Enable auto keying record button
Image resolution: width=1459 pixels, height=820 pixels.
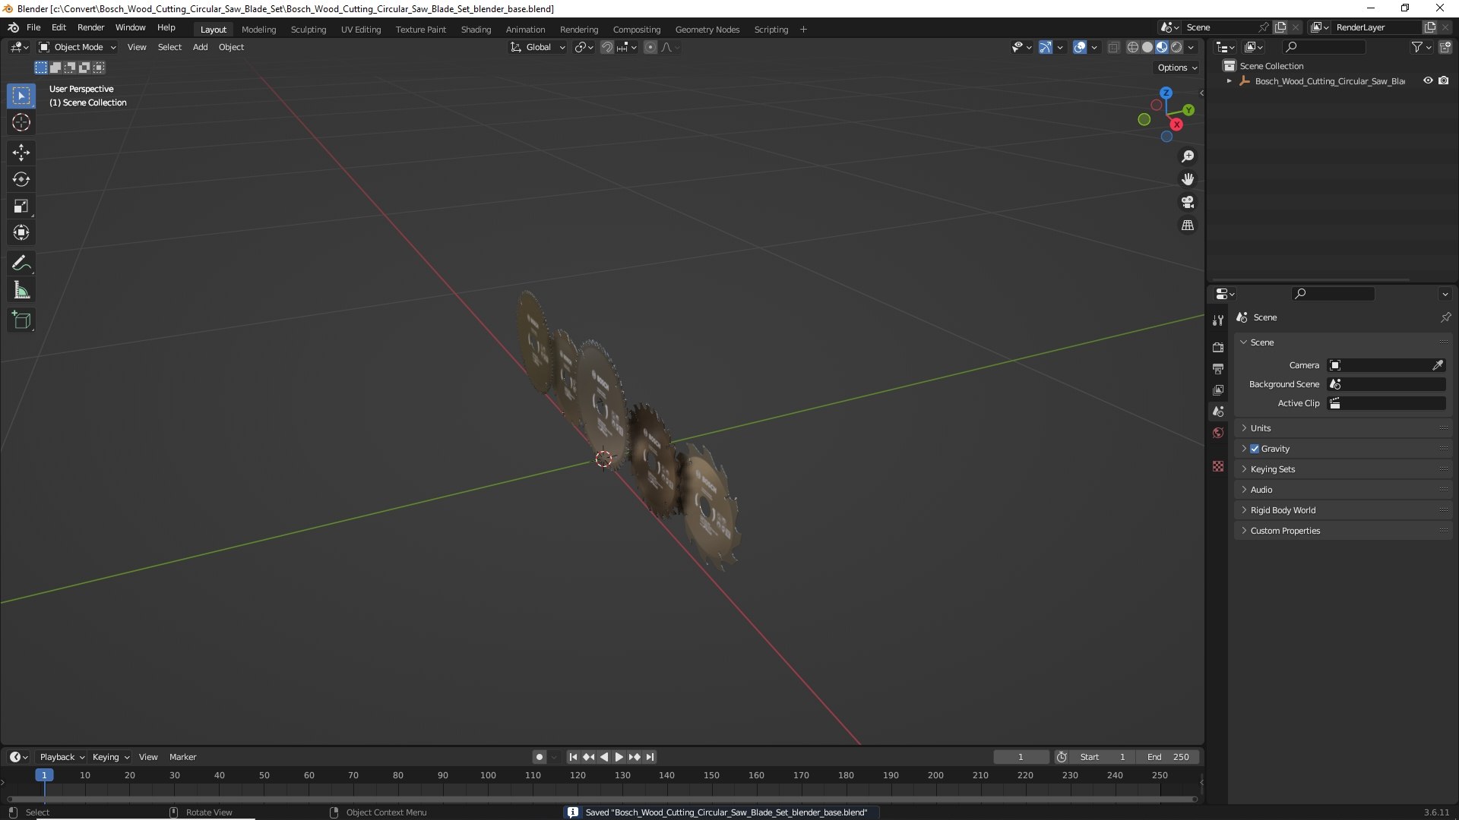coord(540,757)
